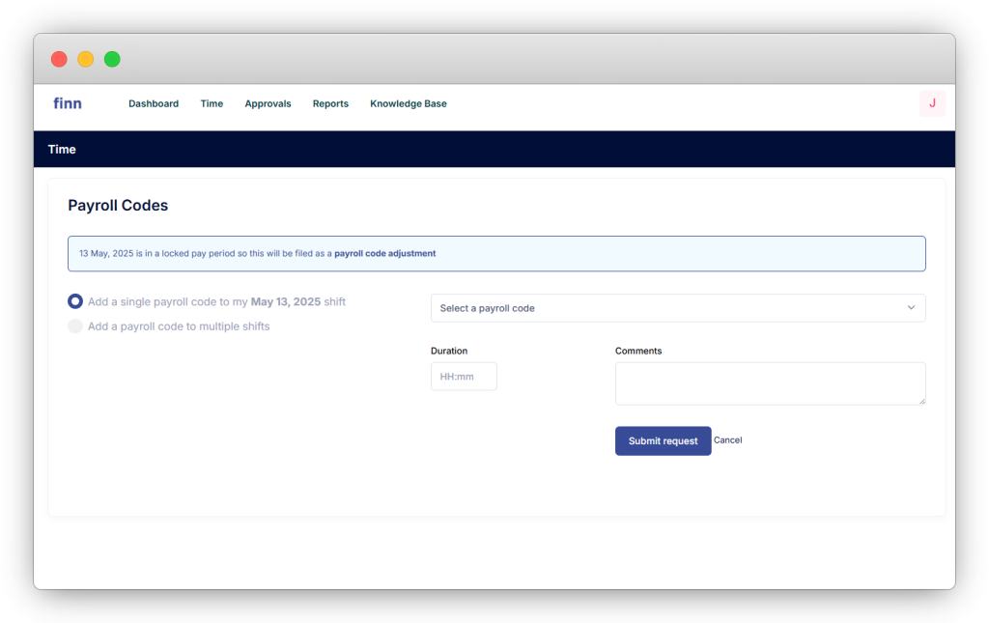This screenshot has height=623, width=989.
Task: Maximize the window using the green button
Action: pyautogui.click(x=112, y=59)
